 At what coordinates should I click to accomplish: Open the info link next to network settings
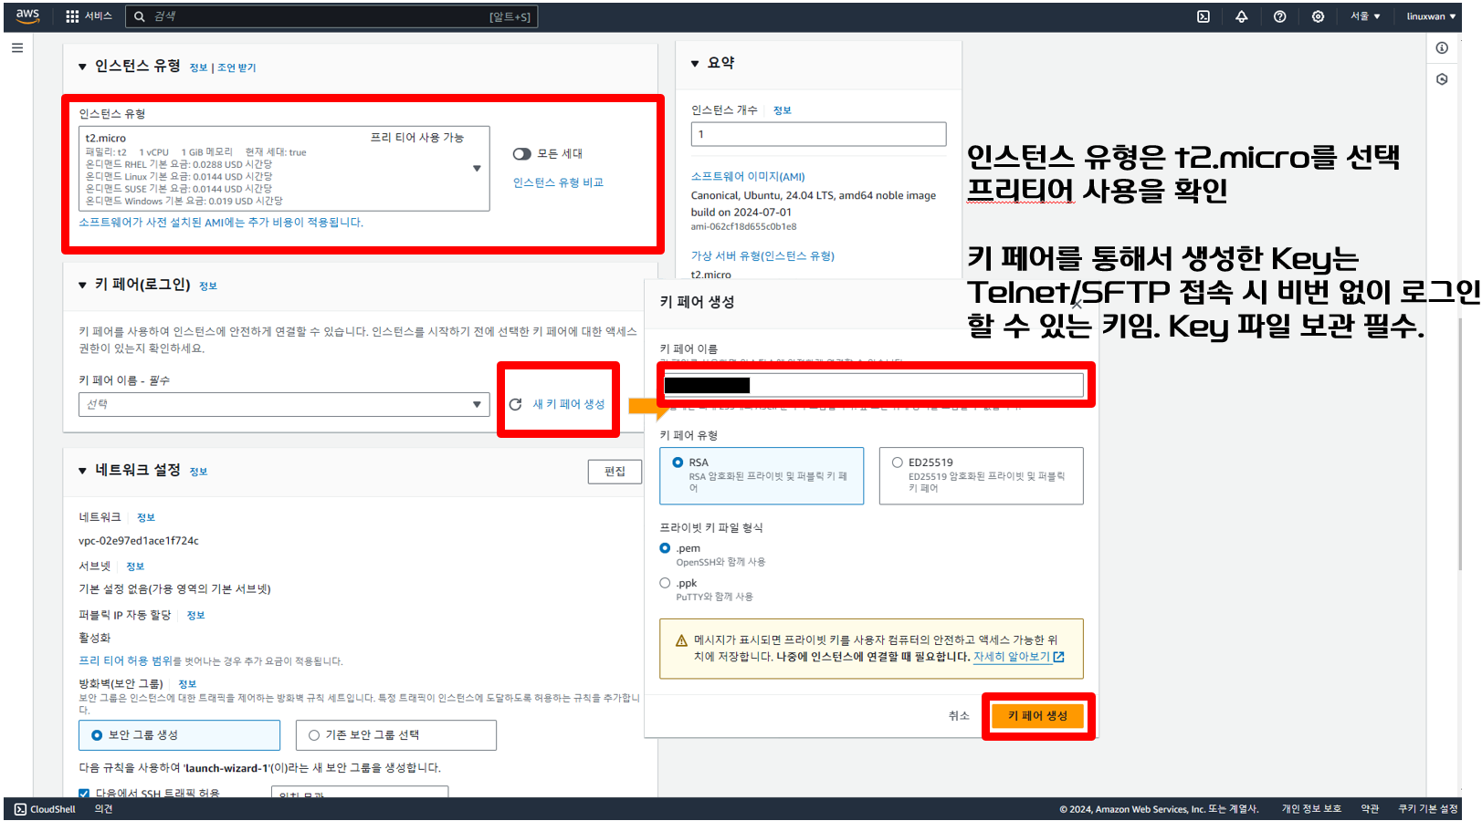198,472
